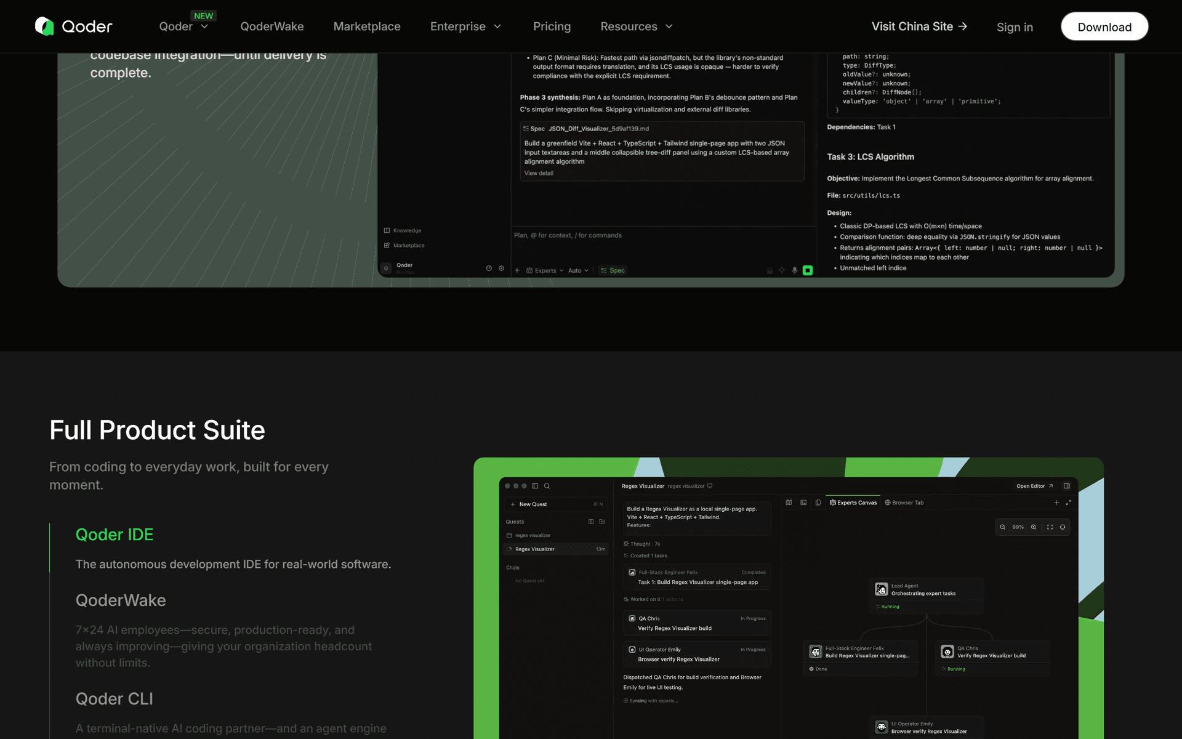1182x739 pixels.
Task: Click the Full-Stack Engineer Felix Done canvas node
Action: pyautogui.click(x=861, y=658)
